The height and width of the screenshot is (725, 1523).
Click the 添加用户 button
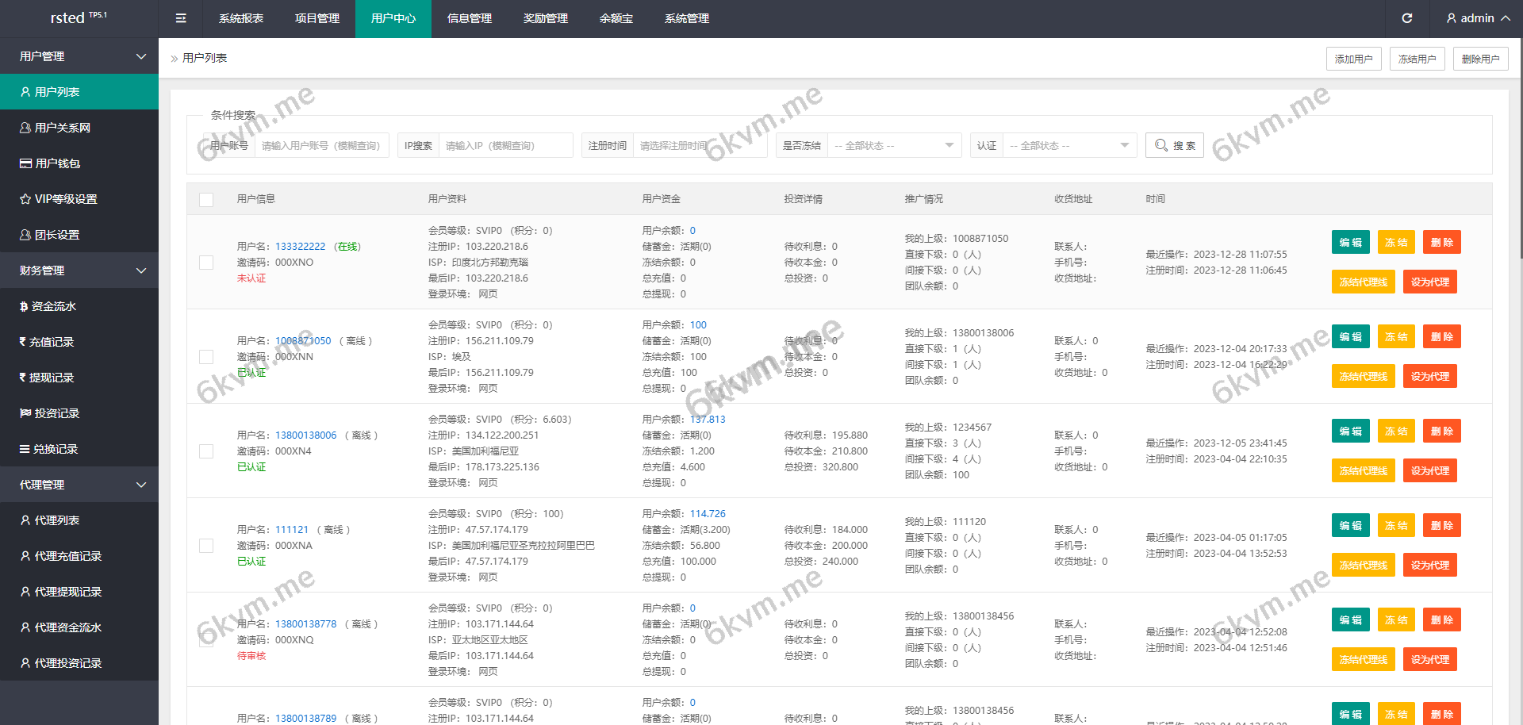(x=1353, y=59)
